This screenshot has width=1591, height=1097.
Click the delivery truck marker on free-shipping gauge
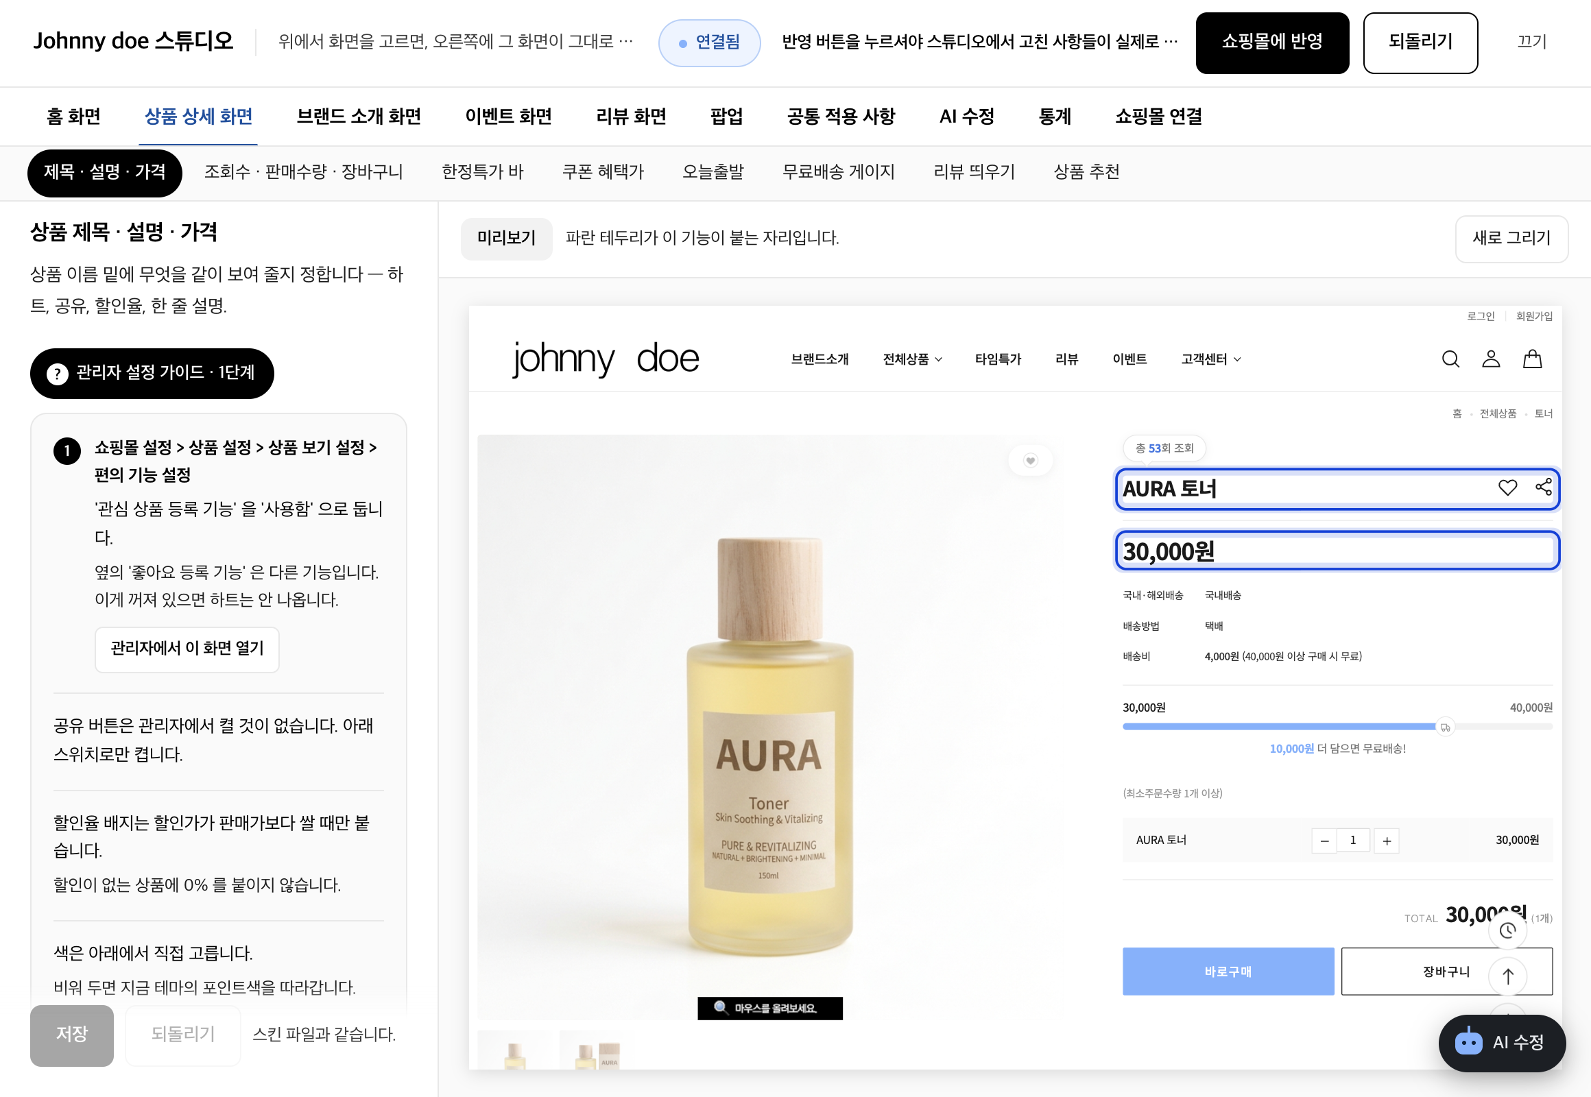pos(1445,727)
